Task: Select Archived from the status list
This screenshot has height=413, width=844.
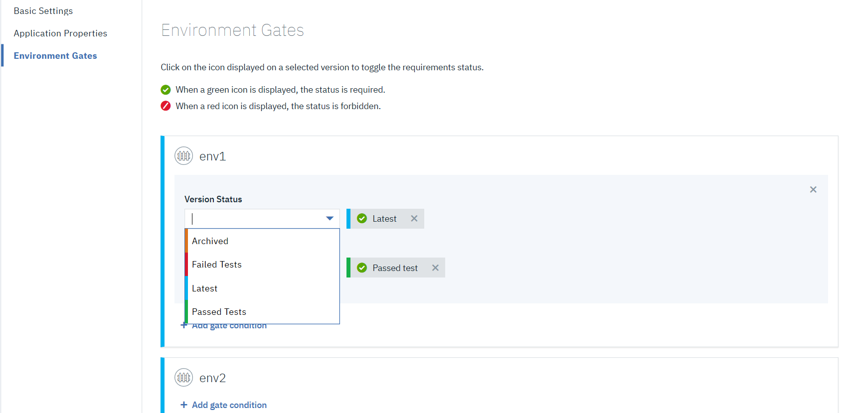Action: tap(210, 241)
